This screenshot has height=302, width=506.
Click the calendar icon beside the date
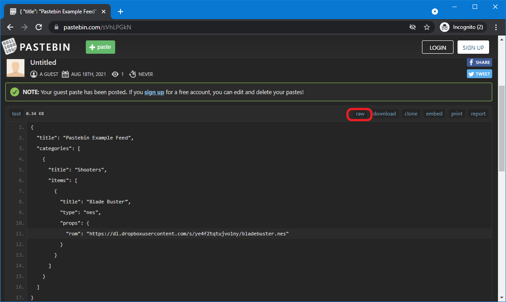click(65, 74)
